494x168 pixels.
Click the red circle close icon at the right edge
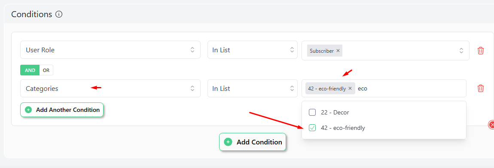point(491,125)
